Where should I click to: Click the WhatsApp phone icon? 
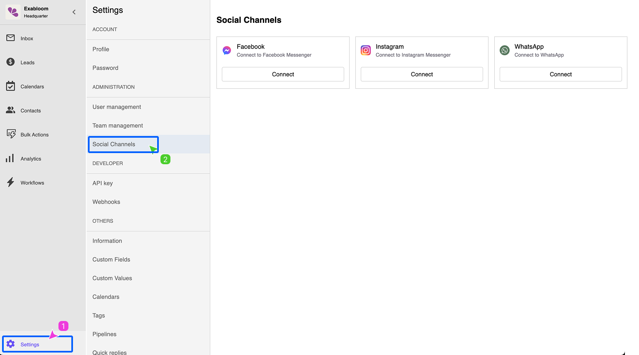(x=504, y=50)
